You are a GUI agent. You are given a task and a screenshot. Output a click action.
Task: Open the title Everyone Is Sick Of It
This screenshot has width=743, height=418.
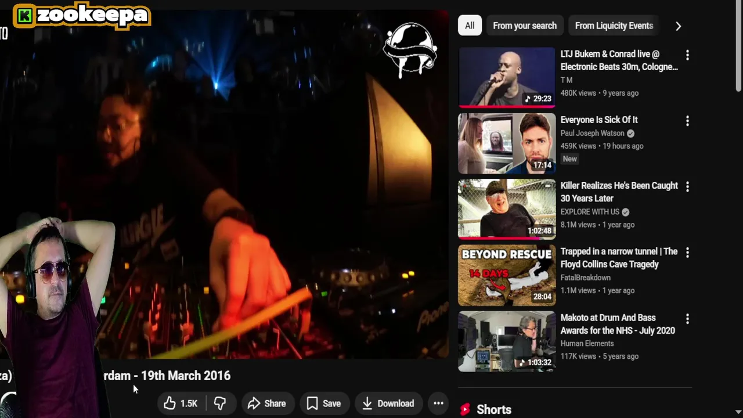click(599, 120)
